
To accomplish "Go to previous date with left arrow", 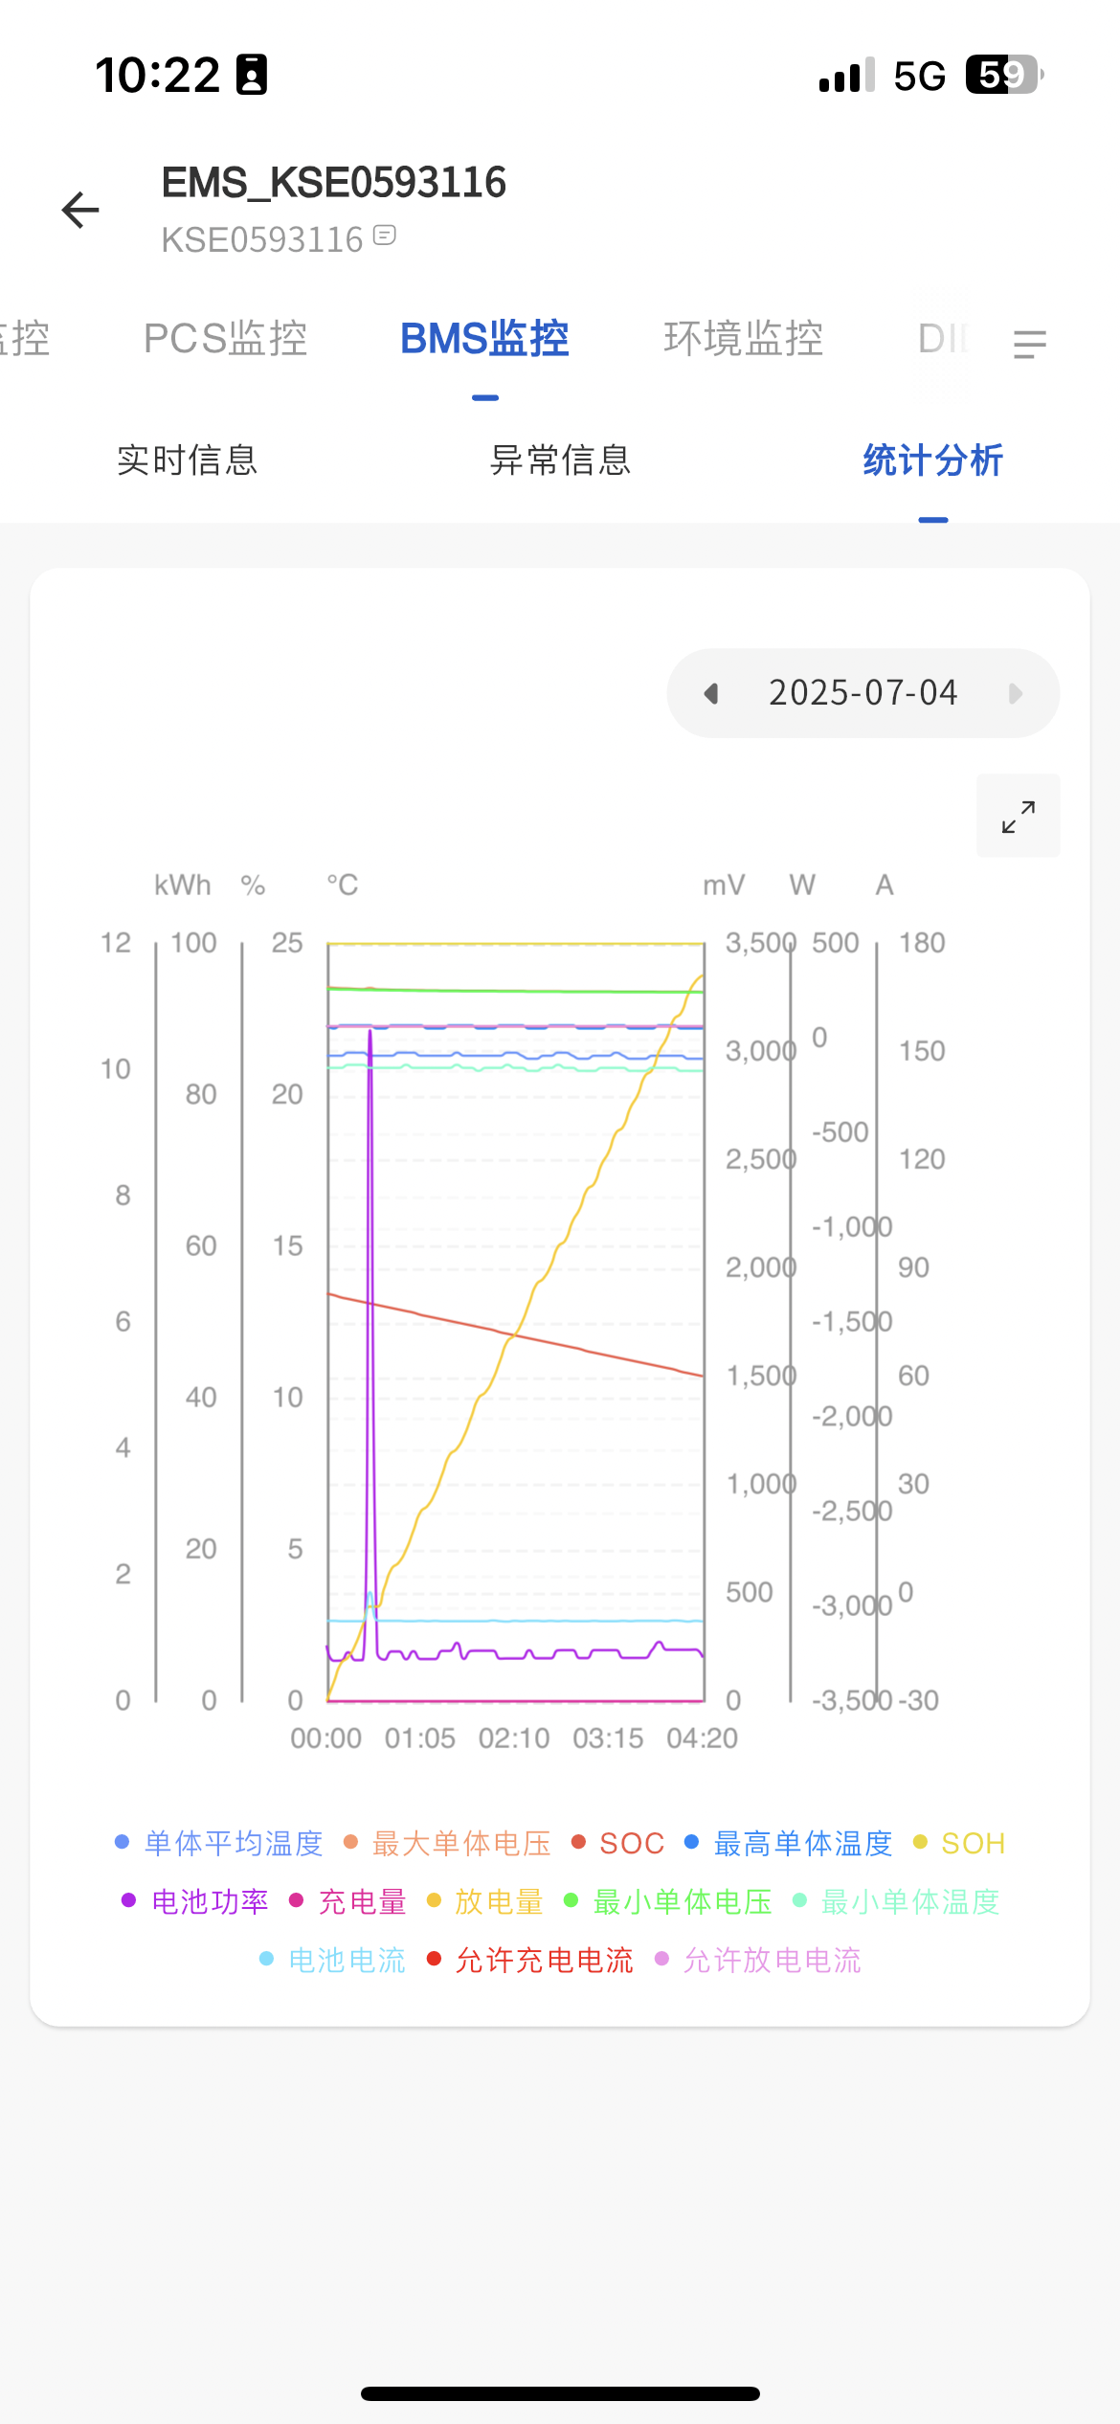I will click(x=710, y=693).
